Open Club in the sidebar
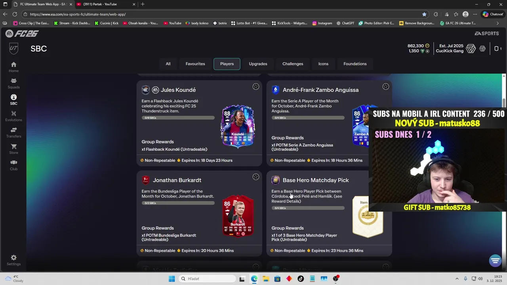Image resolution: width=507 pixels, height=285 pixels. click(x=13, y=165)
